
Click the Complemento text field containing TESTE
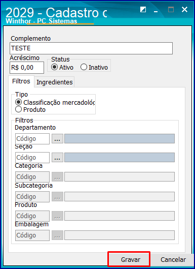[x=91, y=48]
